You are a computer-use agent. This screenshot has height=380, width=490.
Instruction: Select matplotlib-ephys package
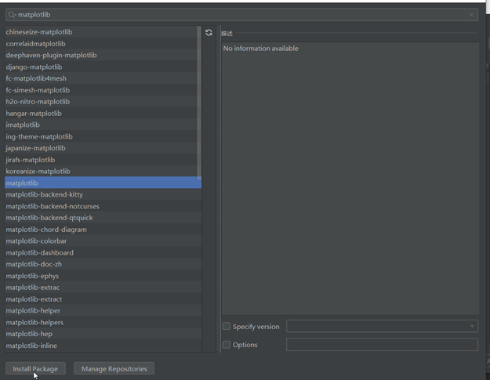point(103,276)
